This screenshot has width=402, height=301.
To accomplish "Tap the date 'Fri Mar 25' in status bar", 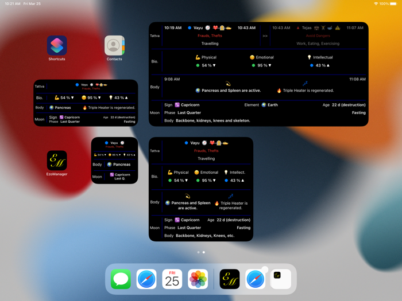I will [32, 3].
